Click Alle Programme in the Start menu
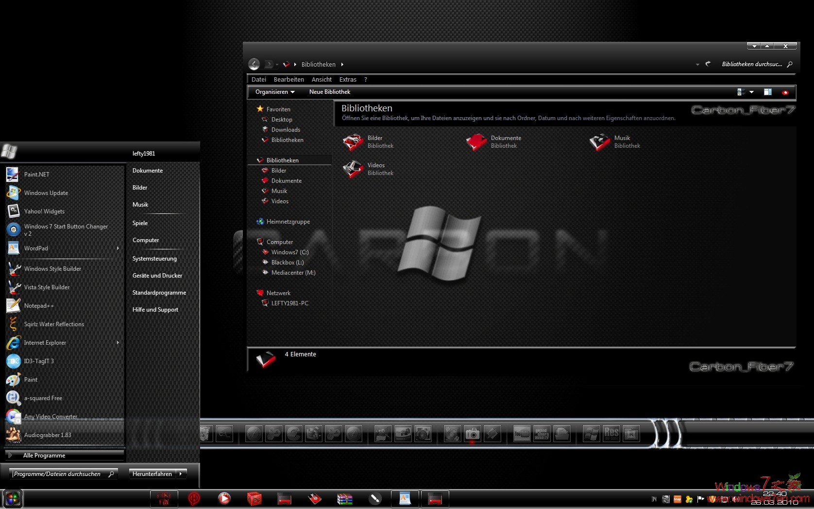The height and width of the screenshot is (509, 814). pyautogui.click(x=44, y=456)
